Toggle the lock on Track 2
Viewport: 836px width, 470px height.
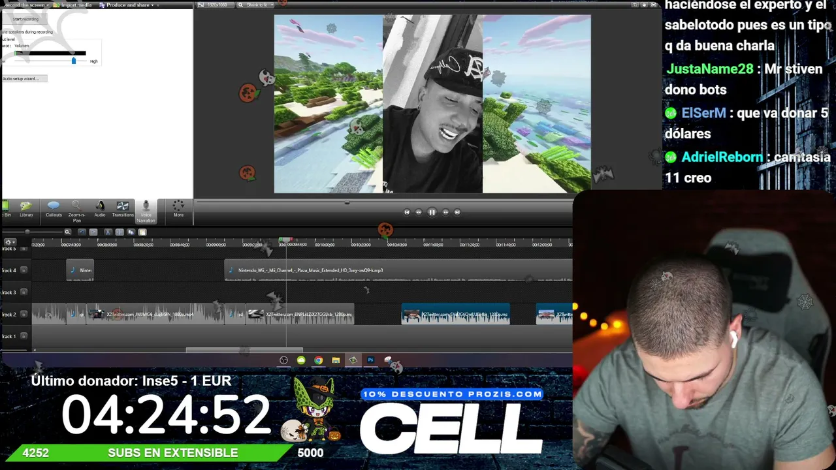(x=24, y=315)
